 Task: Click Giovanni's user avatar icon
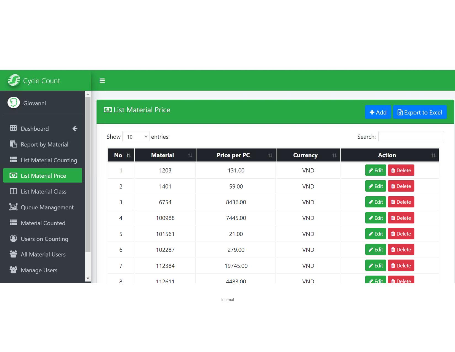[14, 103]
